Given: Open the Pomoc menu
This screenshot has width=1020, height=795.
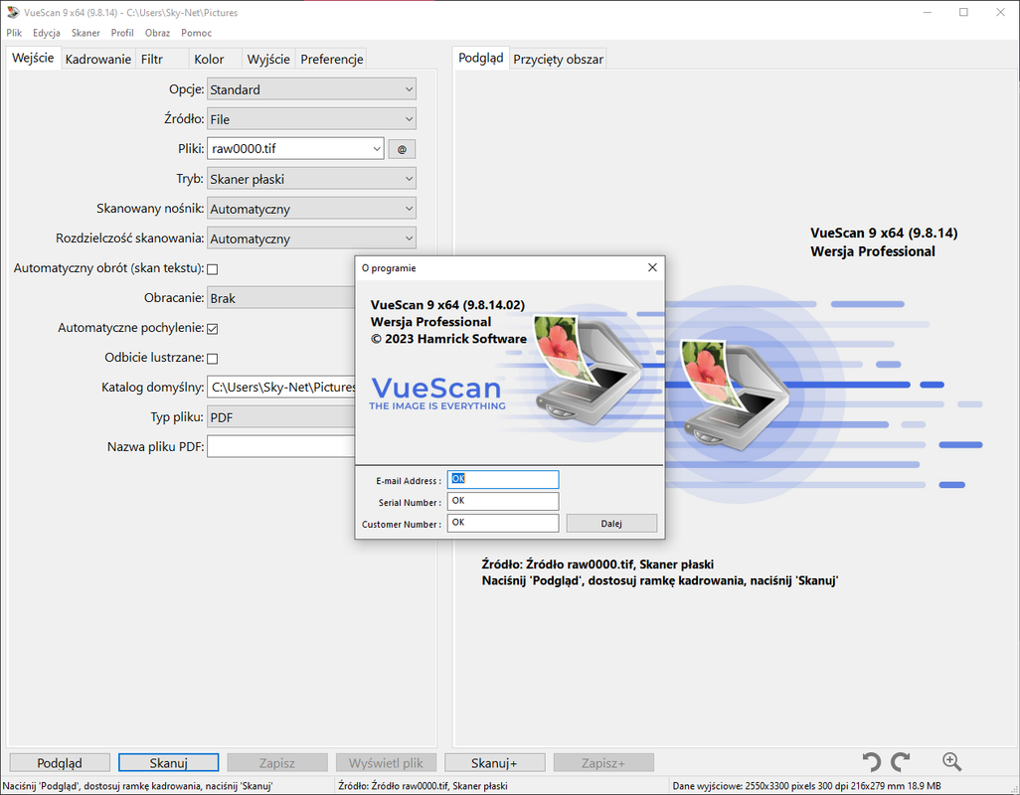Looking at the screenshot, I should [197, 33].
